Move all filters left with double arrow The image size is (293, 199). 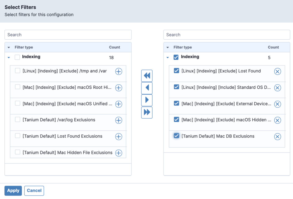147,76
